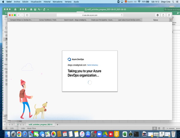Open the Edición menu

pos(25,2)
